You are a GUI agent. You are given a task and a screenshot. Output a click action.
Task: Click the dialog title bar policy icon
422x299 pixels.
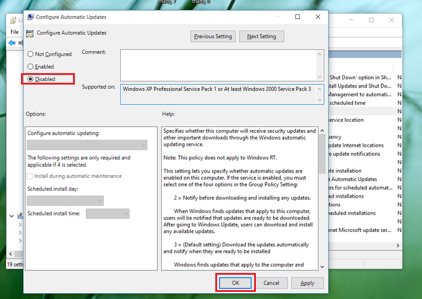tap(30, 17)
